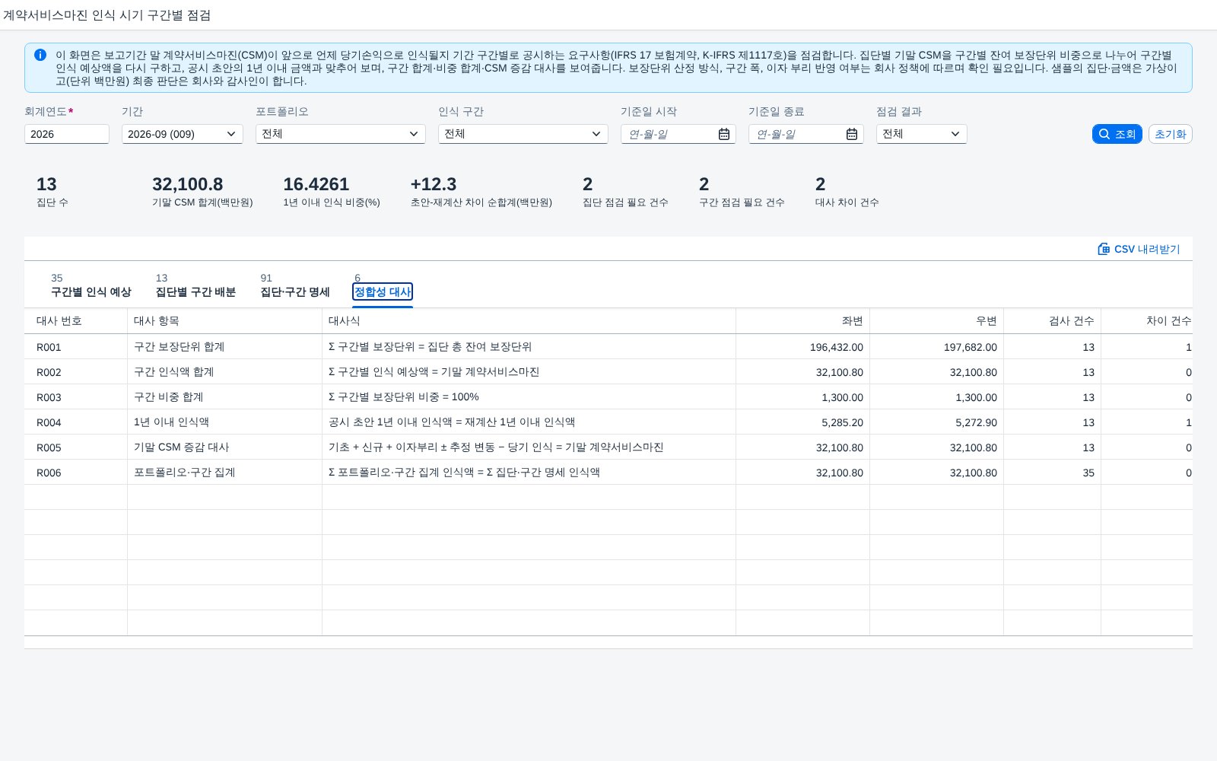Click the info icon in the blue notice
This screenshot has height=761, width=1217.
tap(40, 55)
